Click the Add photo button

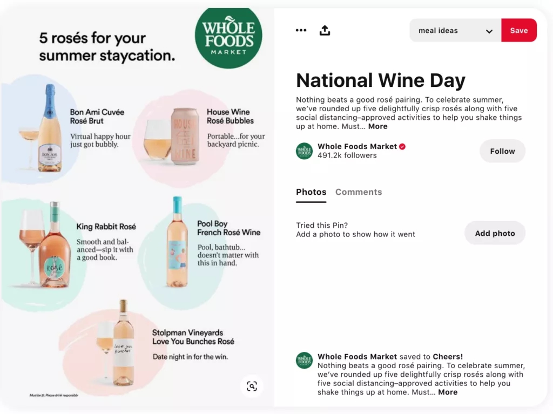495,233
